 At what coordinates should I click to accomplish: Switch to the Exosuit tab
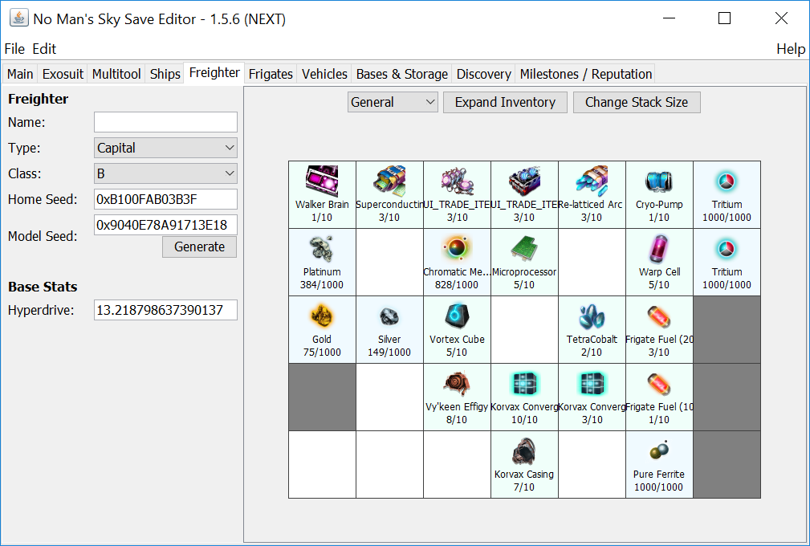63,74
